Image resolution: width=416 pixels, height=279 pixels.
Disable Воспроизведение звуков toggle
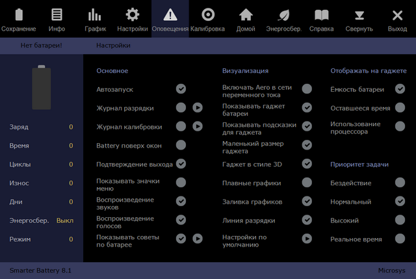coord(181,201)
